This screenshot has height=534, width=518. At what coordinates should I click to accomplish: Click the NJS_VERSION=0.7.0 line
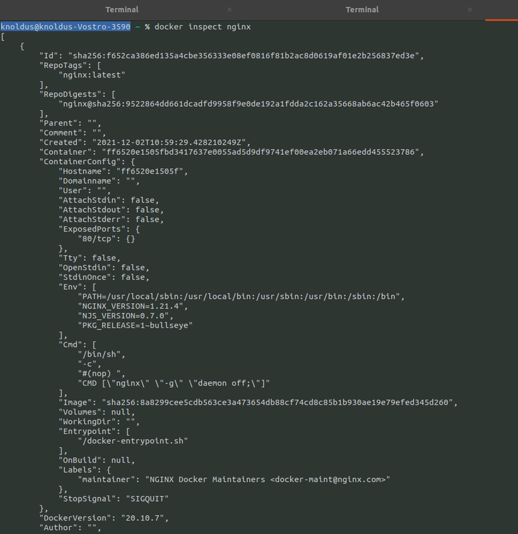(125, 316)
